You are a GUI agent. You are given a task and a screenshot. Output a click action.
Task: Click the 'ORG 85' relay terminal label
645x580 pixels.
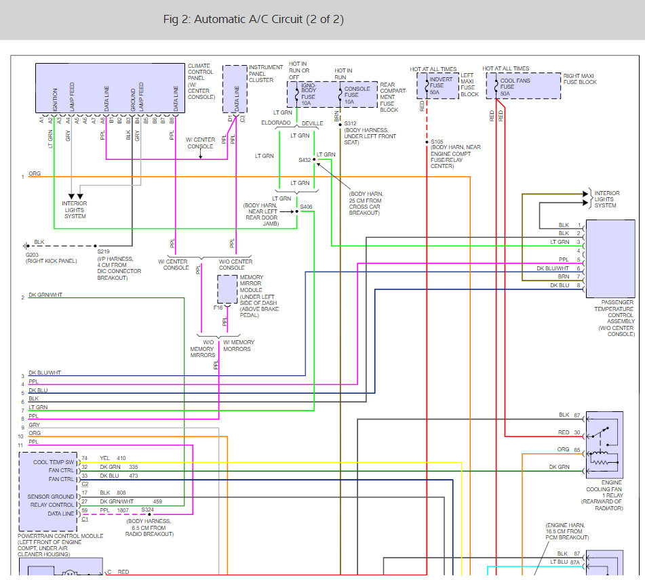point(568,450)
